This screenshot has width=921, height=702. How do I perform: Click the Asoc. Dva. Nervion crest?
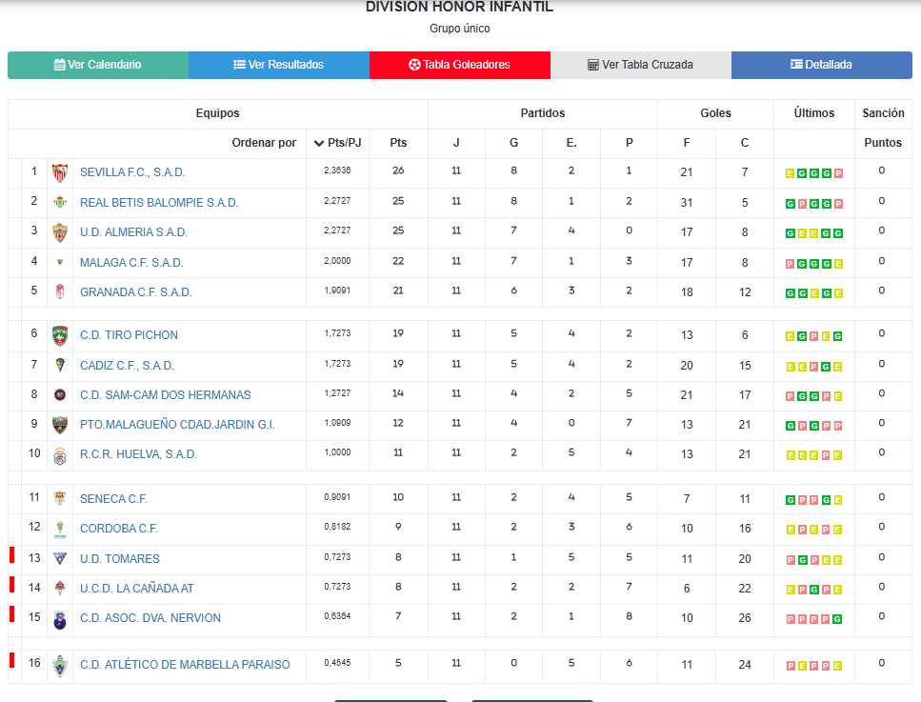(60, 620)
